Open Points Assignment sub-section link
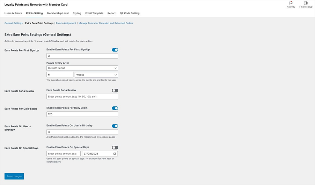315x185 pixels. pos(66,23)
